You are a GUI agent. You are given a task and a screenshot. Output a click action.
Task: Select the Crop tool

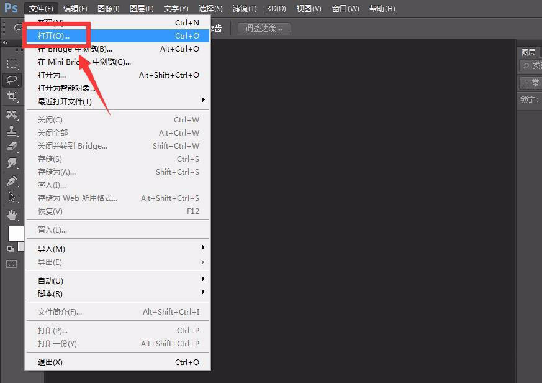point(12,96)
